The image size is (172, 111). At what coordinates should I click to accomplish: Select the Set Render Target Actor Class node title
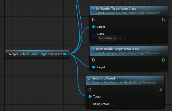point(116,9)
